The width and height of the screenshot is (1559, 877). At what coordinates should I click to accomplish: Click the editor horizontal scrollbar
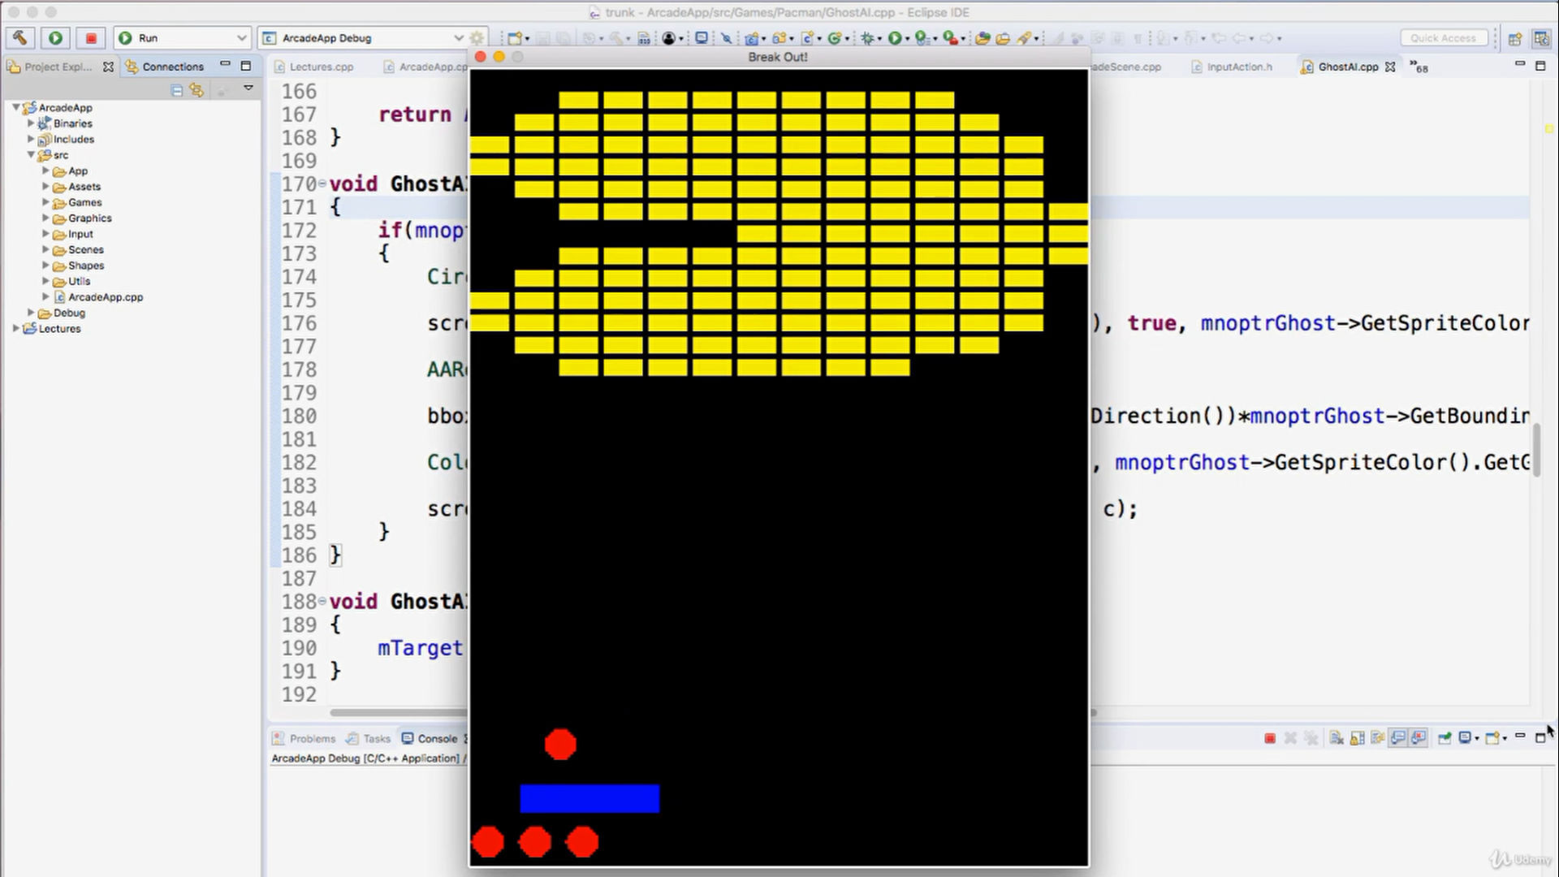pyautogui.click(x=713, y=713)
